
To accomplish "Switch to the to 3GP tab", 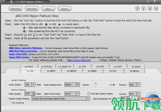I will pos(118,66).
